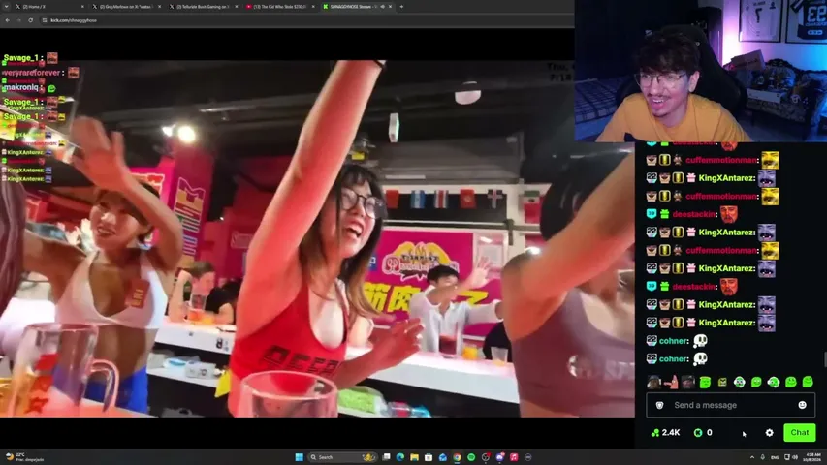The height and width of the screenshot is (465, 827).
Task: Pick the last green blob emote in row
Action: (808, 383)
